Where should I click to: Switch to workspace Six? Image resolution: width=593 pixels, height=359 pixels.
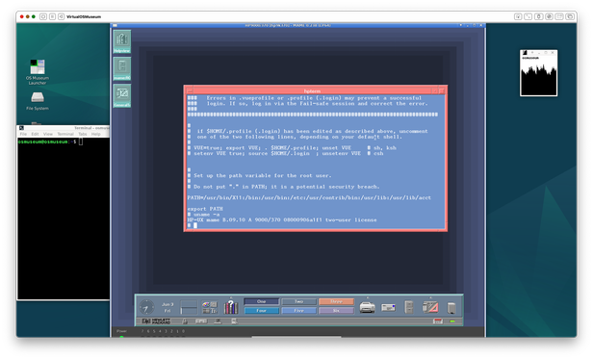[336, 311]
